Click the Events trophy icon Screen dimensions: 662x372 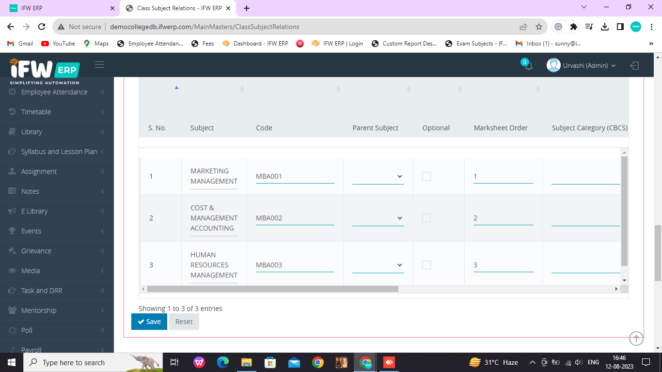[13, 231]
